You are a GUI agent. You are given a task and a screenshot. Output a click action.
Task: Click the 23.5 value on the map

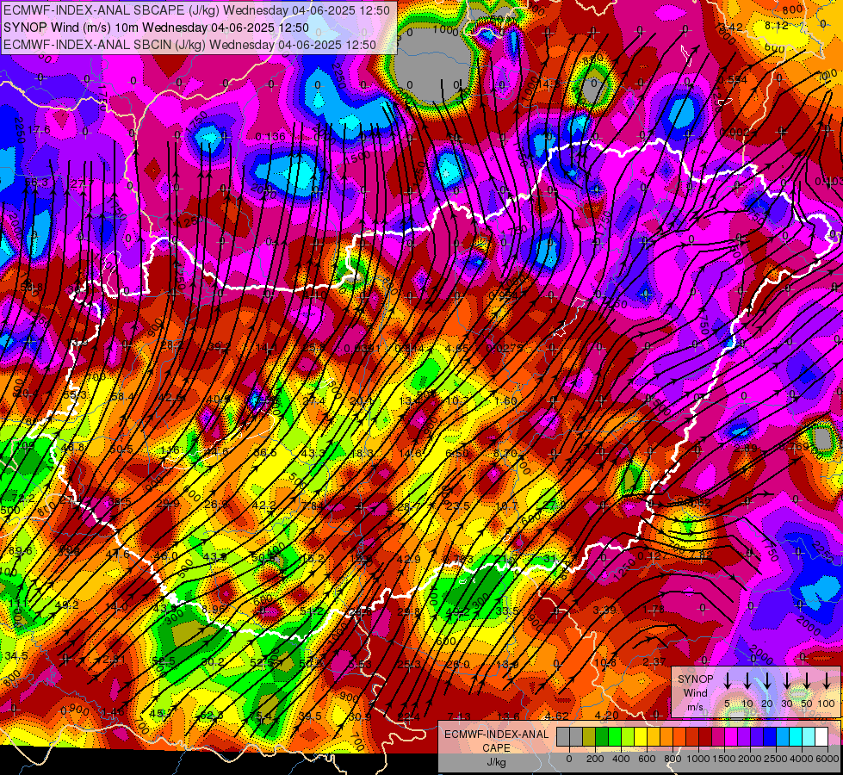click(458, 505)
